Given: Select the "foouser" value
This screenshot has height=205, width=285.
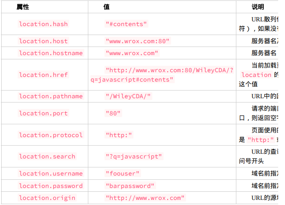Looking at the screenshot, I should [123, 173].
